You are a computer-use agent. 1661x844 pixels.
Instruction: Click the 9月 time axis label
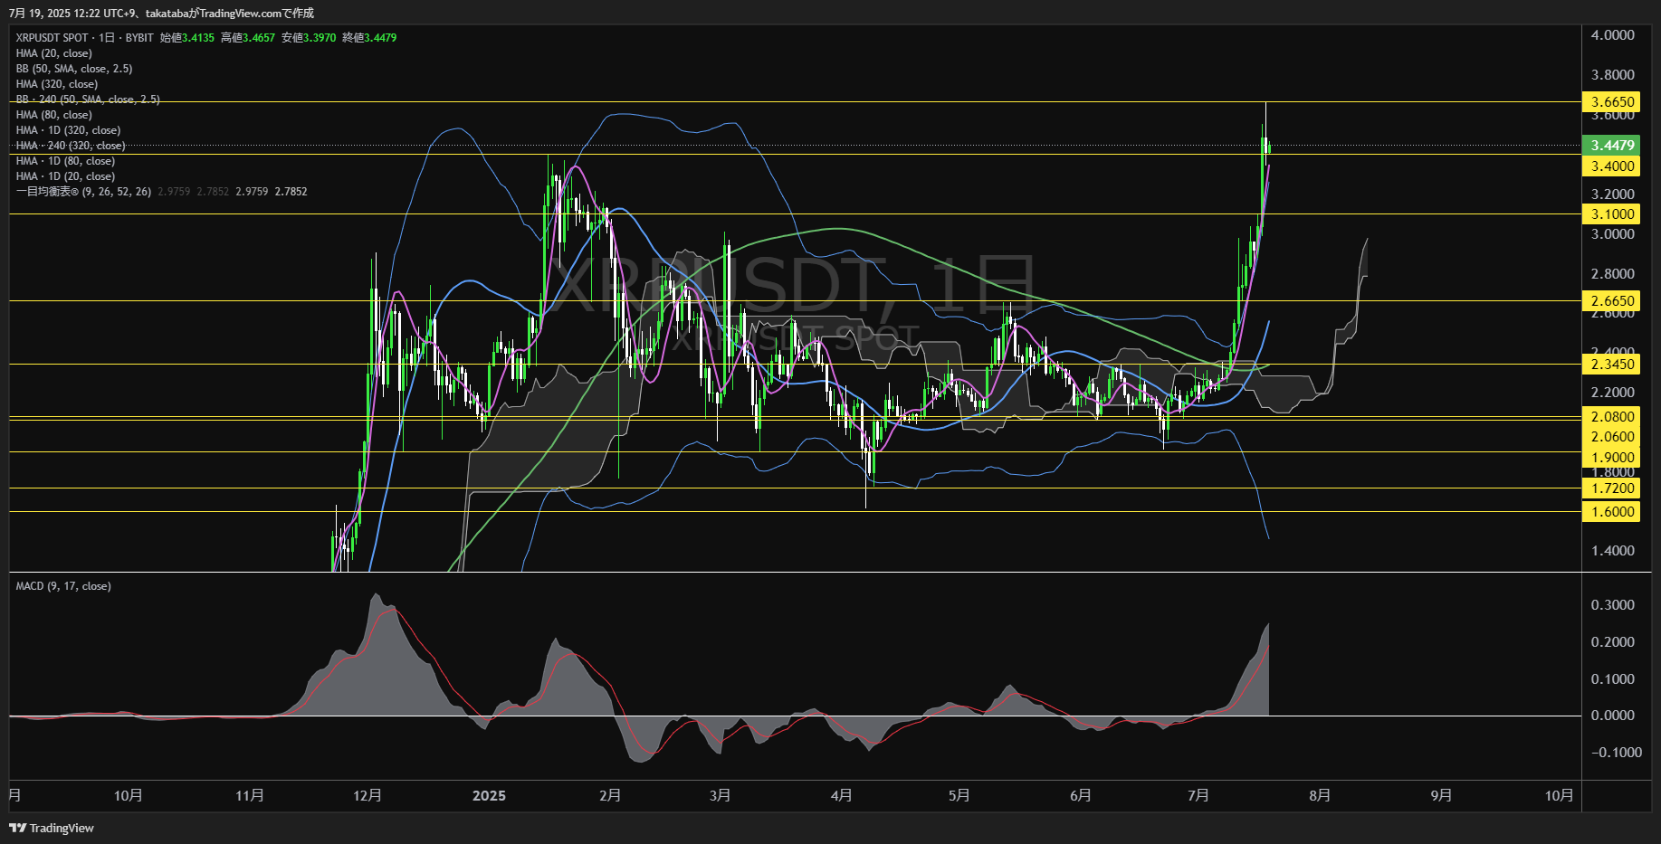click(1441, 796)
